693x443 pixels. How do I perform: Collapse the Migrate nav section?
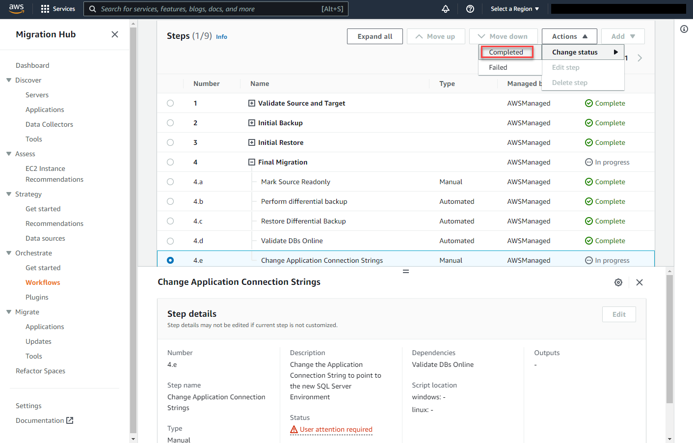coord(9,312)
